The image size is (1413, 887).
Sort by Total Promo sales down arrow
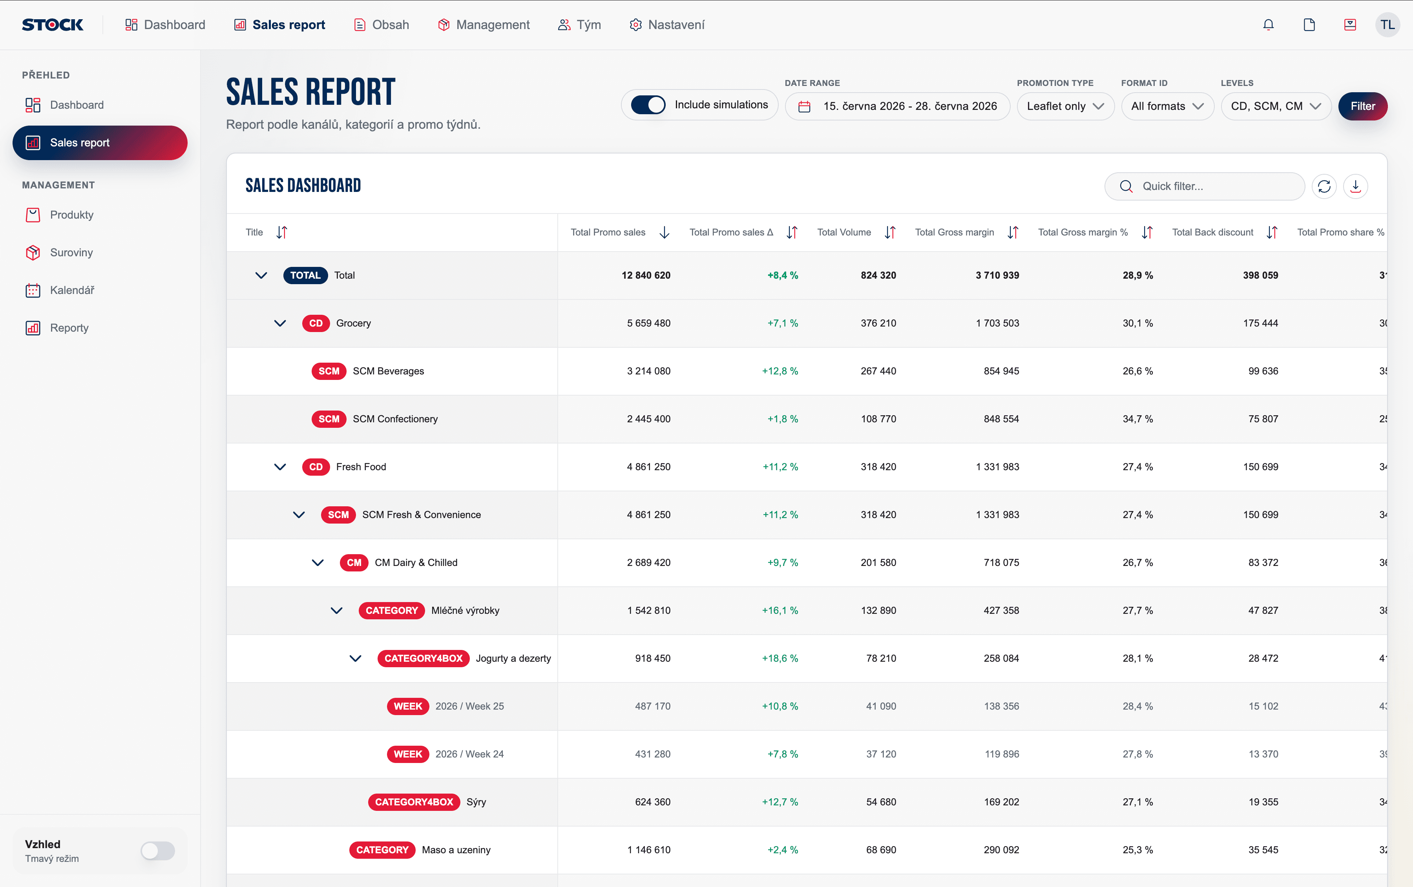click(664, 232)
